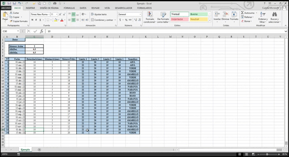This screenshot has height=157, width=289.
Task: Click the camera icon in quick access toolbar
Action: point(55,3)
